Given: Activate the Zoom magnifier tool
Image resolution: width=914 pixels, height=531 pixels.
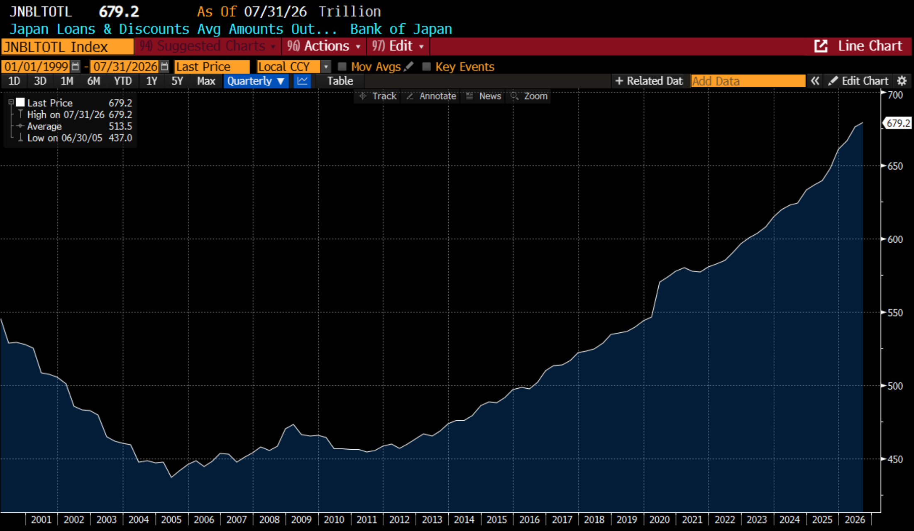Looking at the screenshot, I should (529, 96).
